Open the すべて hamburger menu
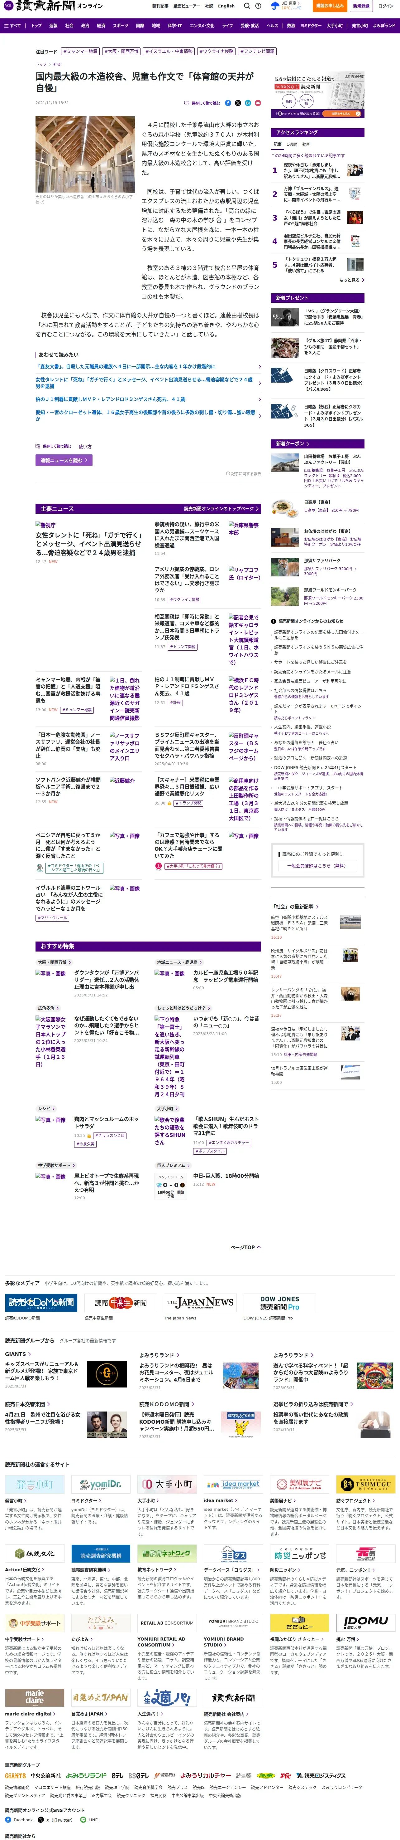Screen dimensions: 400x1840 [x=12, y=25]
